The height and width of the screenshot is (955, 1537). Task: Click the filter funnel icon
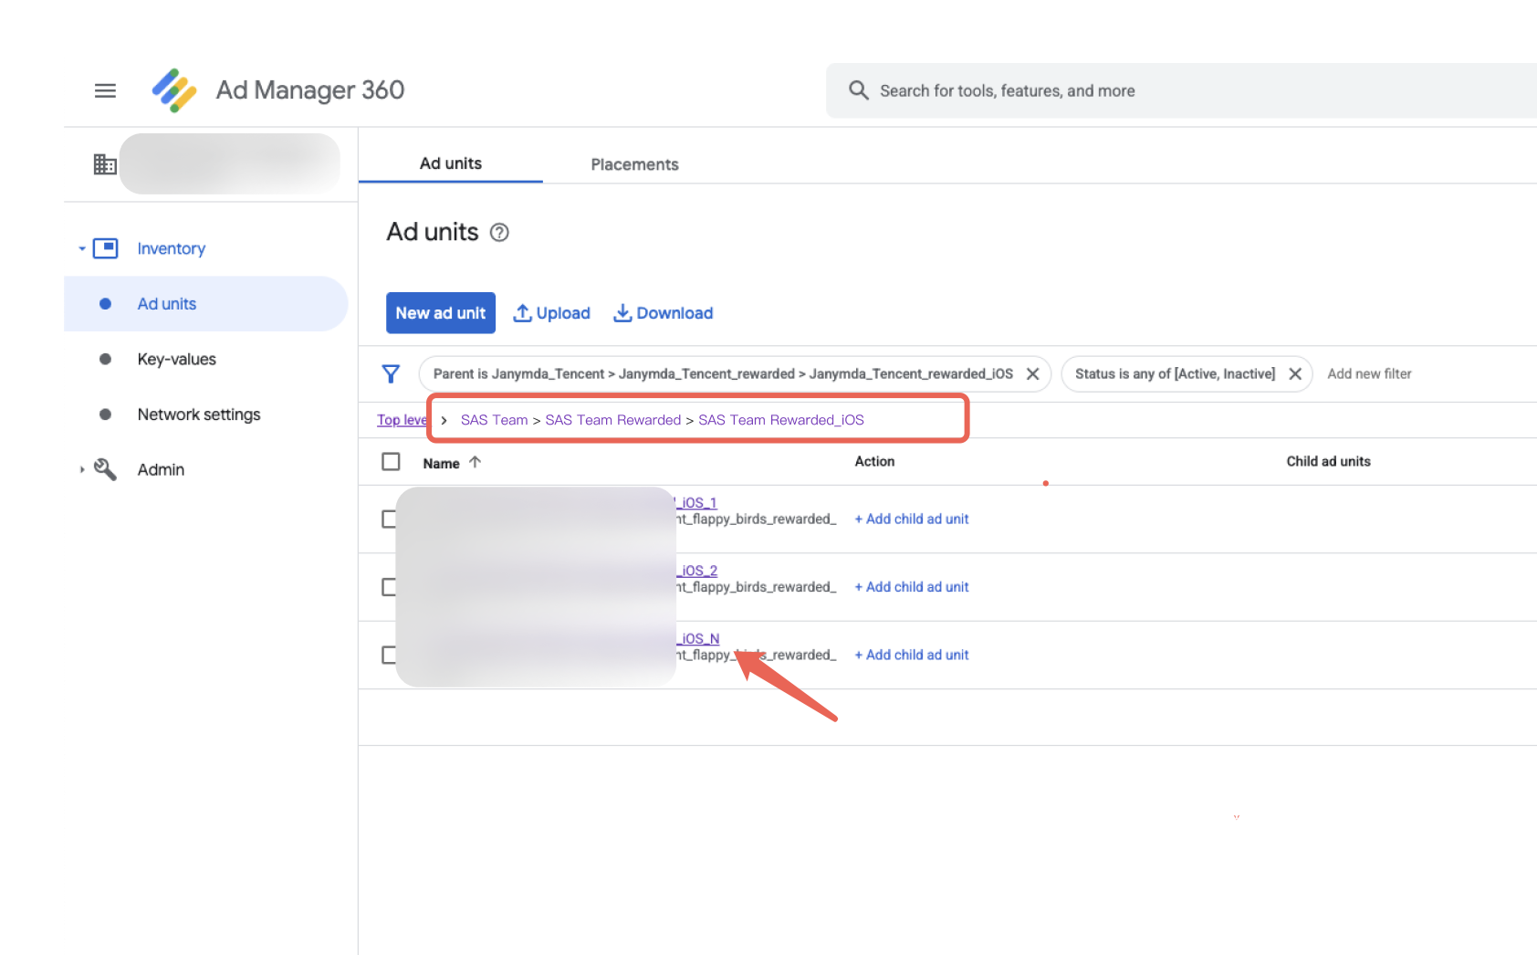click(x=391, y=374)
